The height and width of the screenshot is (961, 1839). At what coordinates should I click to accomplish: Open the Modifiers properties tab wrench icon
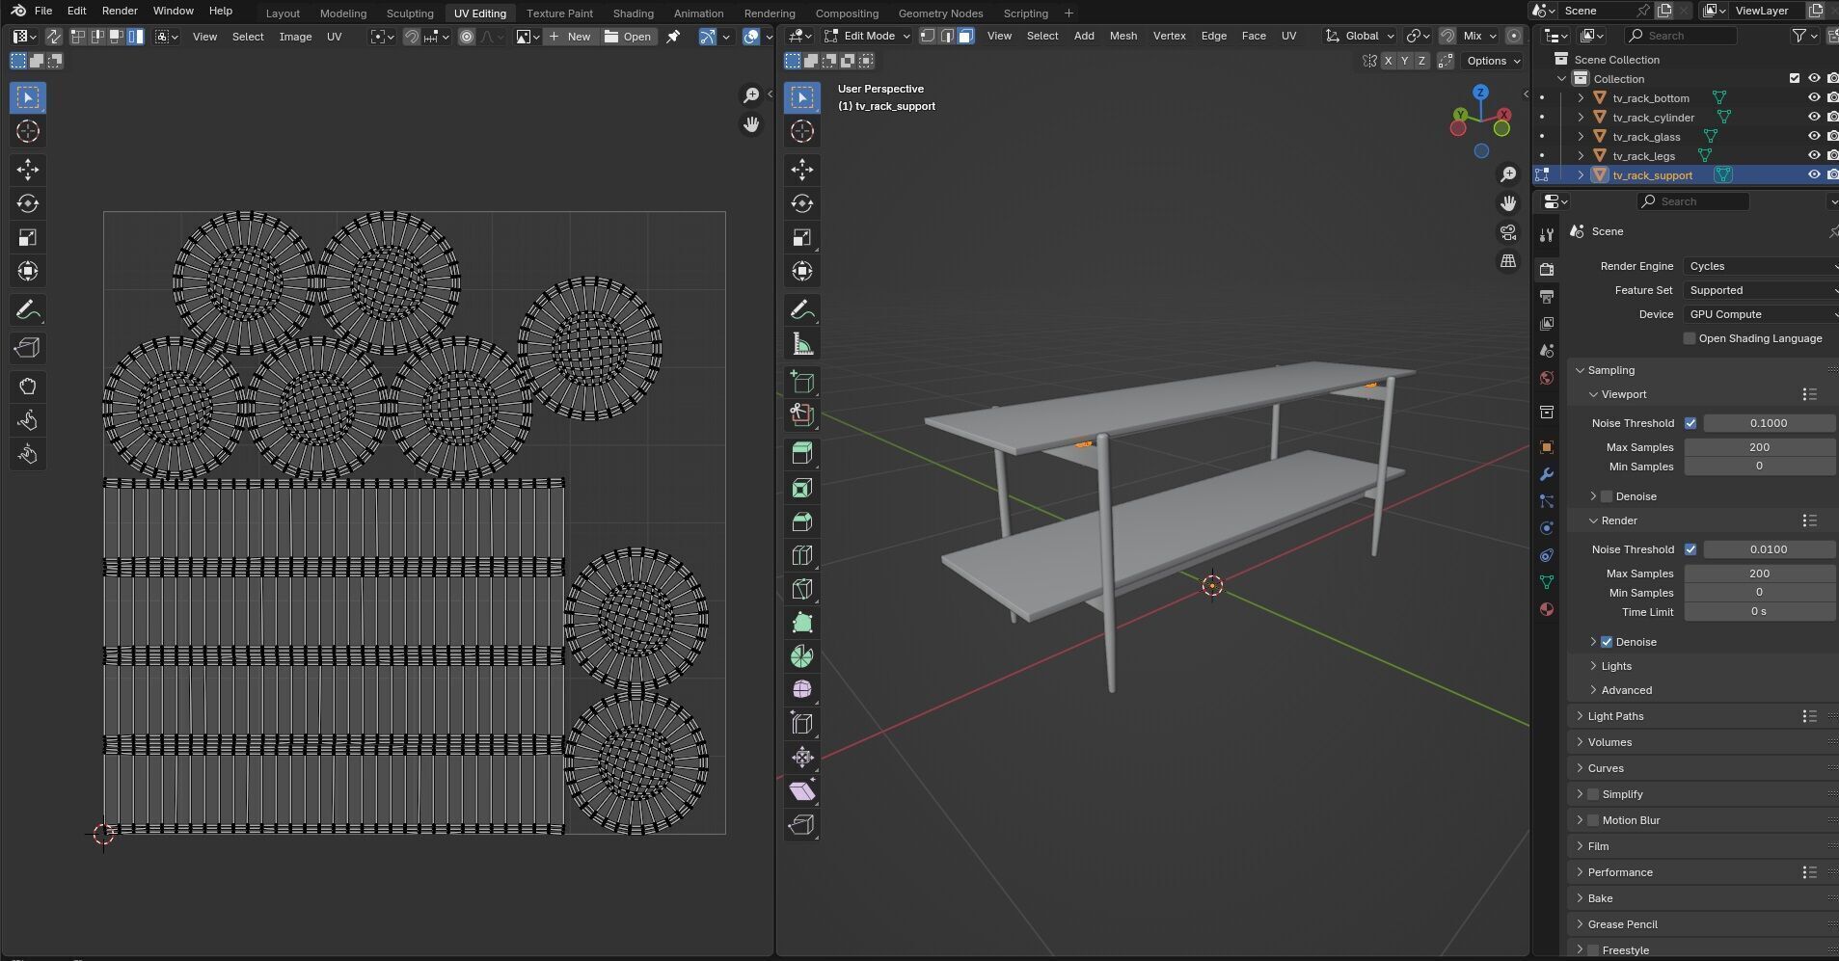point(1547,474)
